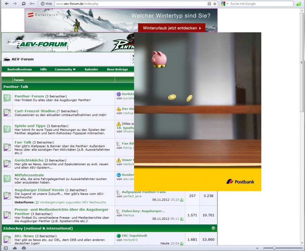The height and width of the screenshot is (251, 305).
Task: Open the Spiele und Tipps forum
Action: click(x=30, y=126)
